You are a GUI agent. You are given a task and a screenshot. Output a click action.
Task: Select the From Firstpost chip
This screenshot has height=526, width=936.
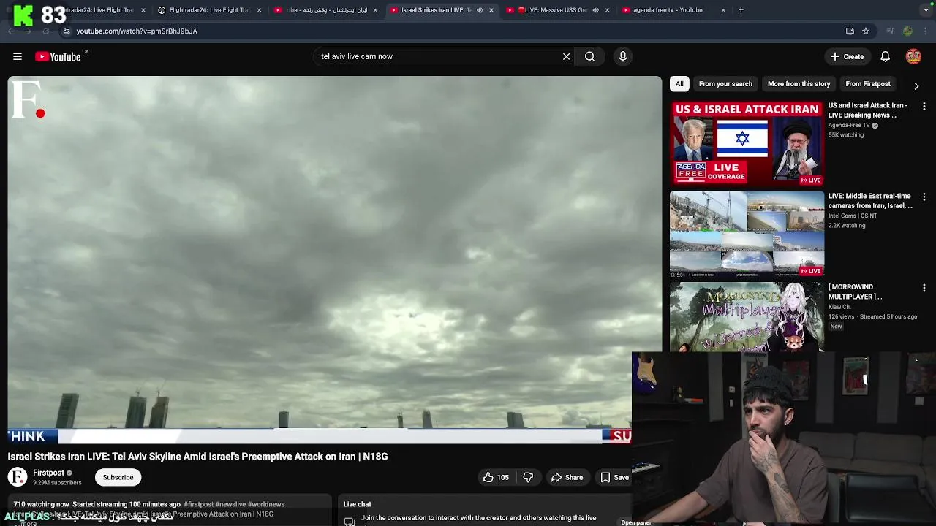(x=868, y=84)
